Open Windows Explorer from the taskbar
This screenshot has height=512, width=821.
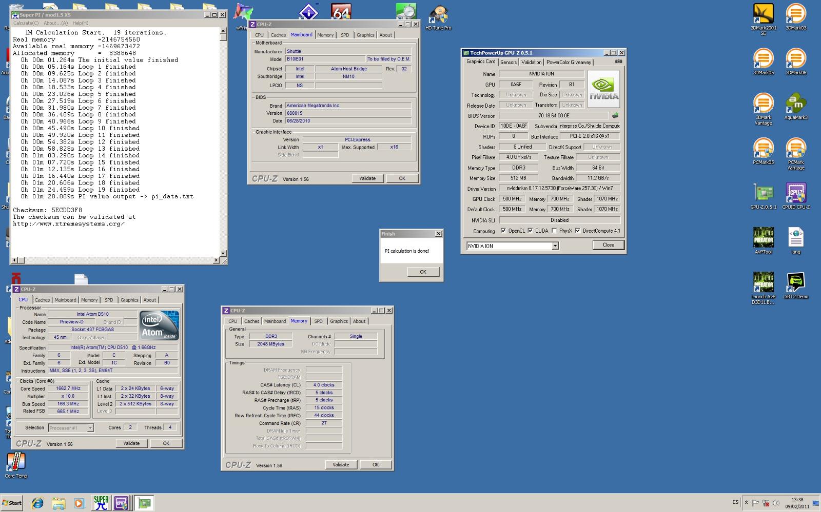point(58,503)
